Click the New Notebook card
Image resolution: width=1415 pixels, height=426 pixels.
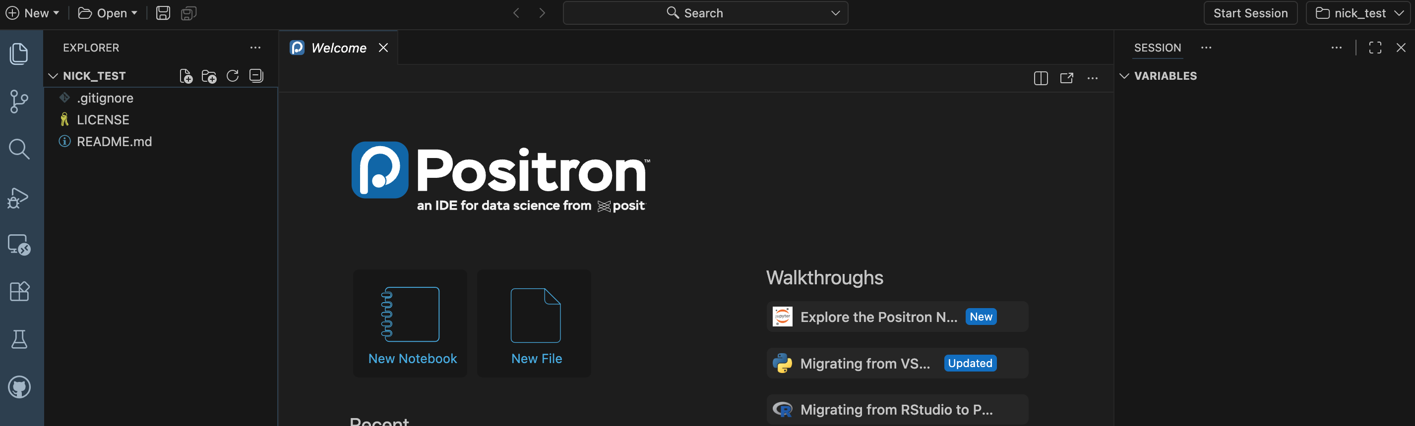410,323
